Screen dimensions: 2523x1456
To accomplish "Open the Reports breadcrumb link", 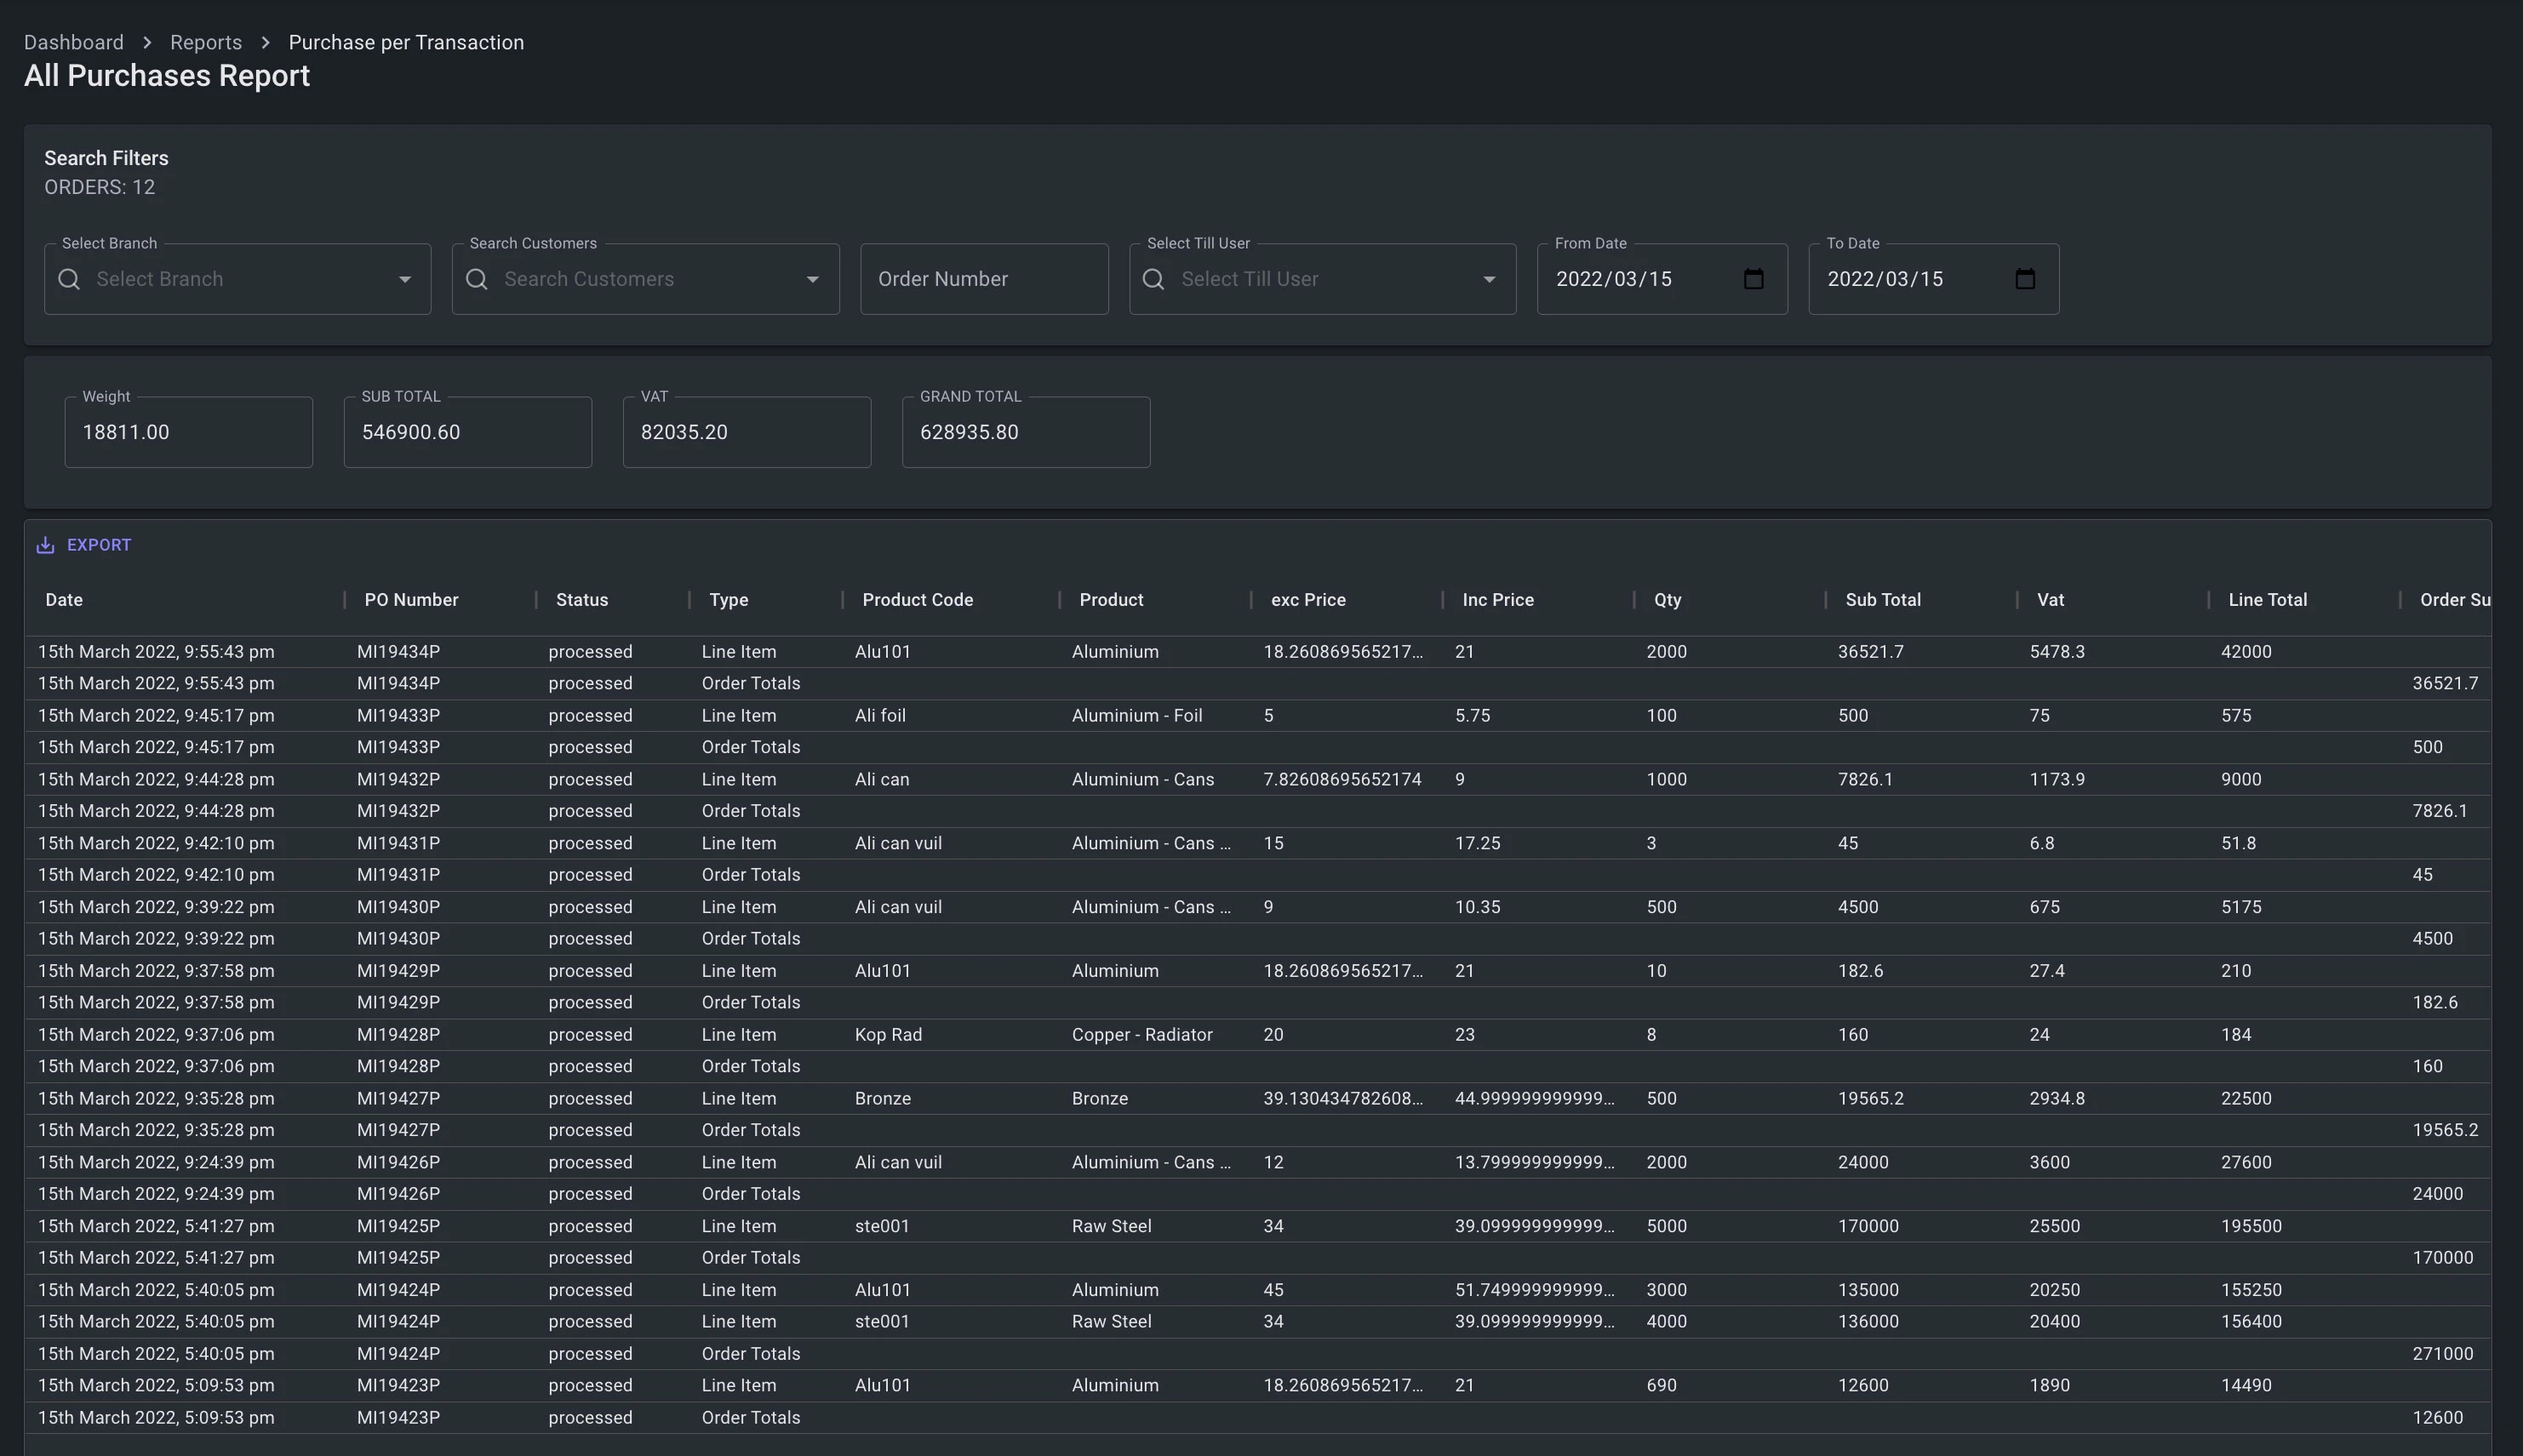I will 206,42.
